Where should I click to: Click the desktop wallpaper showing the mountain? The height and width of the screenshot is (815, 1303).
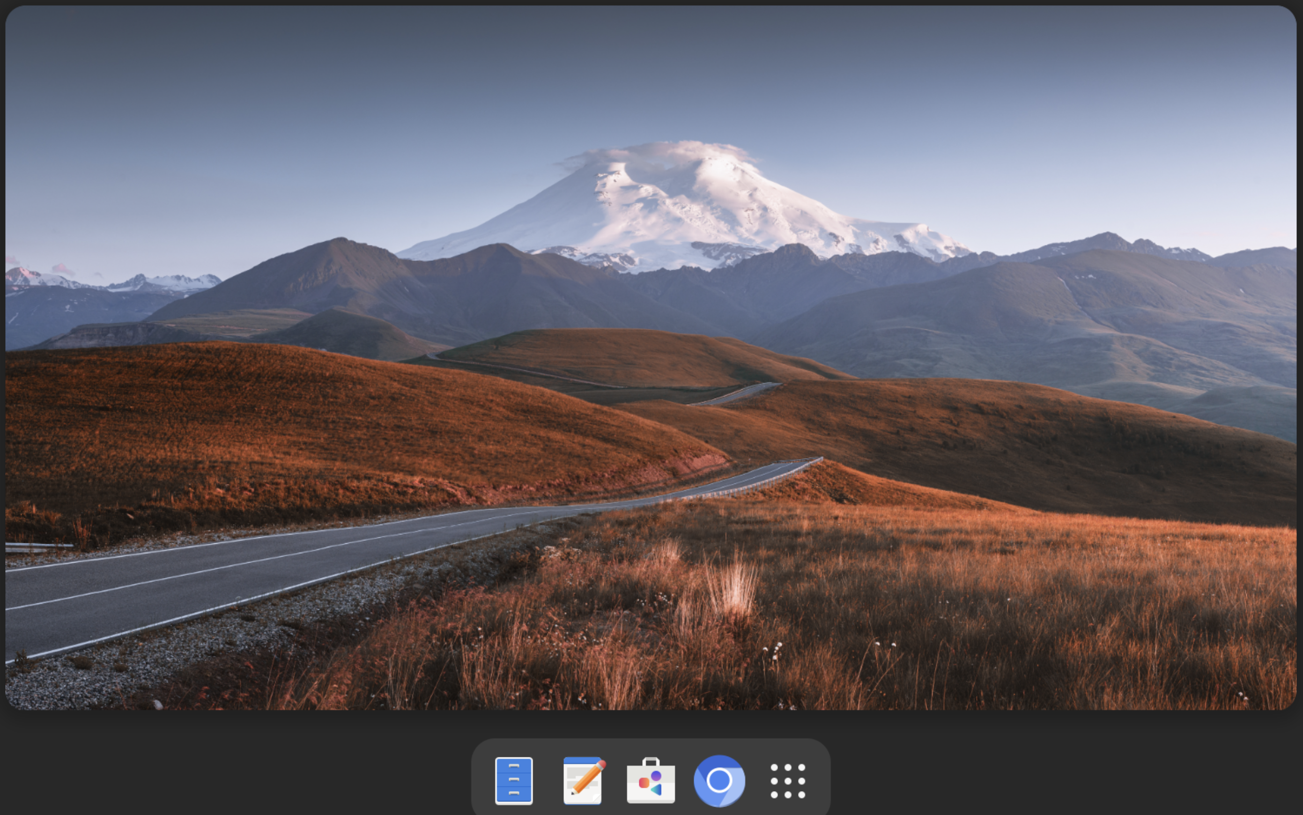tap(647, 323)
